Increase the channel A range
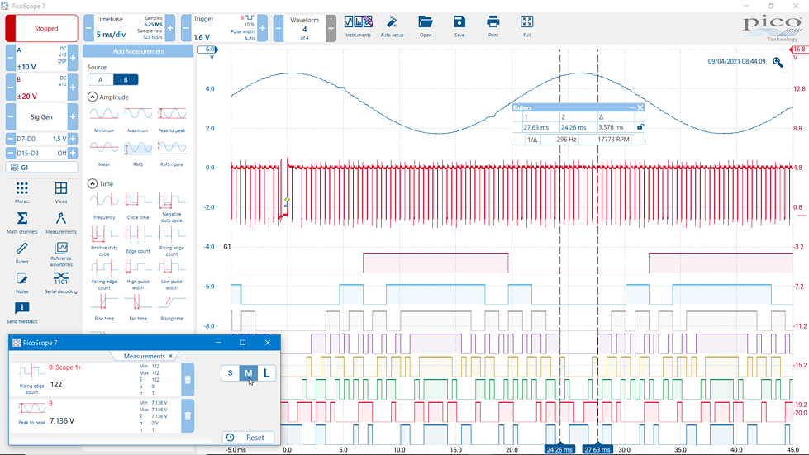Viewport: 809px width, 455px height. pos(73,59)
